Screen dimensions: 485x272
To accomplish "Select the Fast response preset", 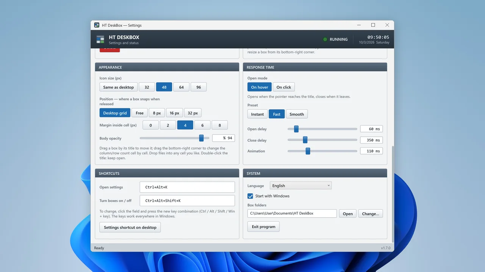I will (x=277, y=114).
